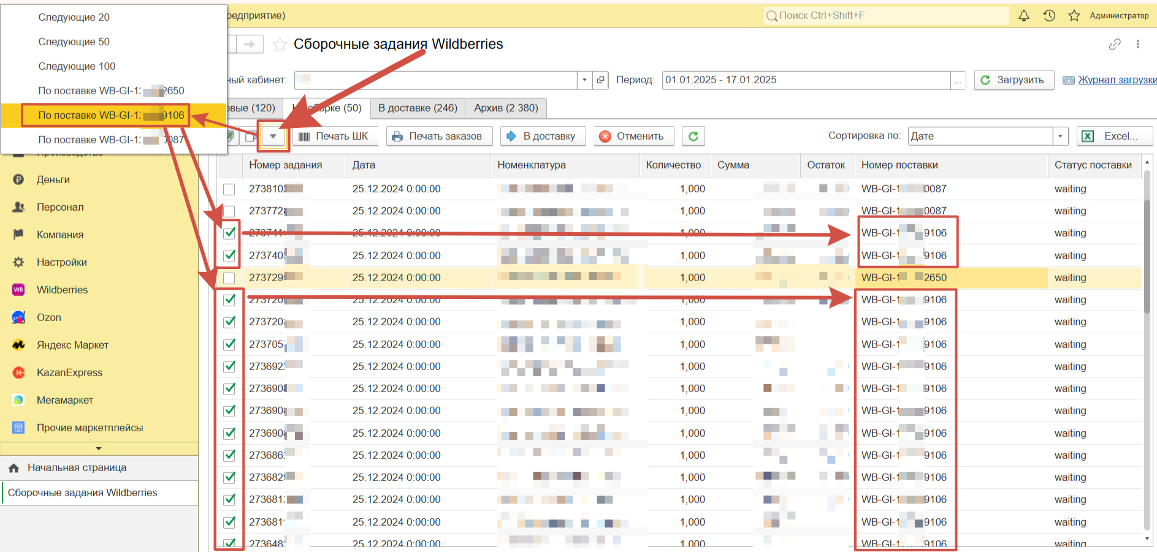Open Компания section in sidebar
Image resolution: width=1157 pixels, height=552 pixels.
click(x=60, y=235)
